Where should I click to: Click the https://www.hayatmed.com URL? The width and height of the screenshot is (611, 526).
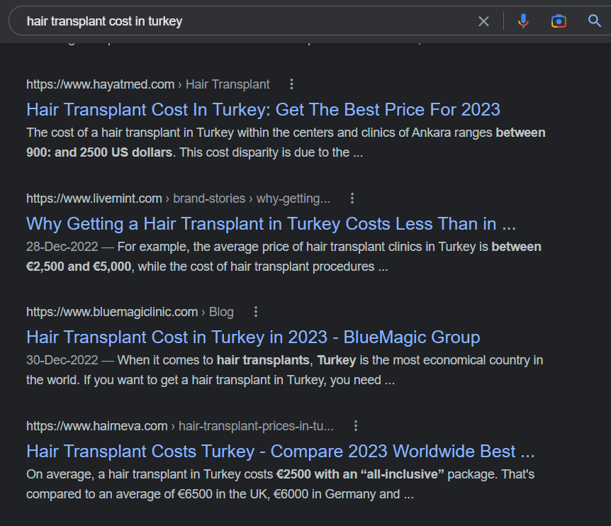point(100,84)
